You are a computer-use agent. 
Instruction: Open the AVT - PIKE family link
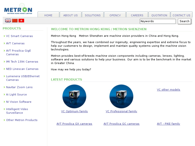168,124
